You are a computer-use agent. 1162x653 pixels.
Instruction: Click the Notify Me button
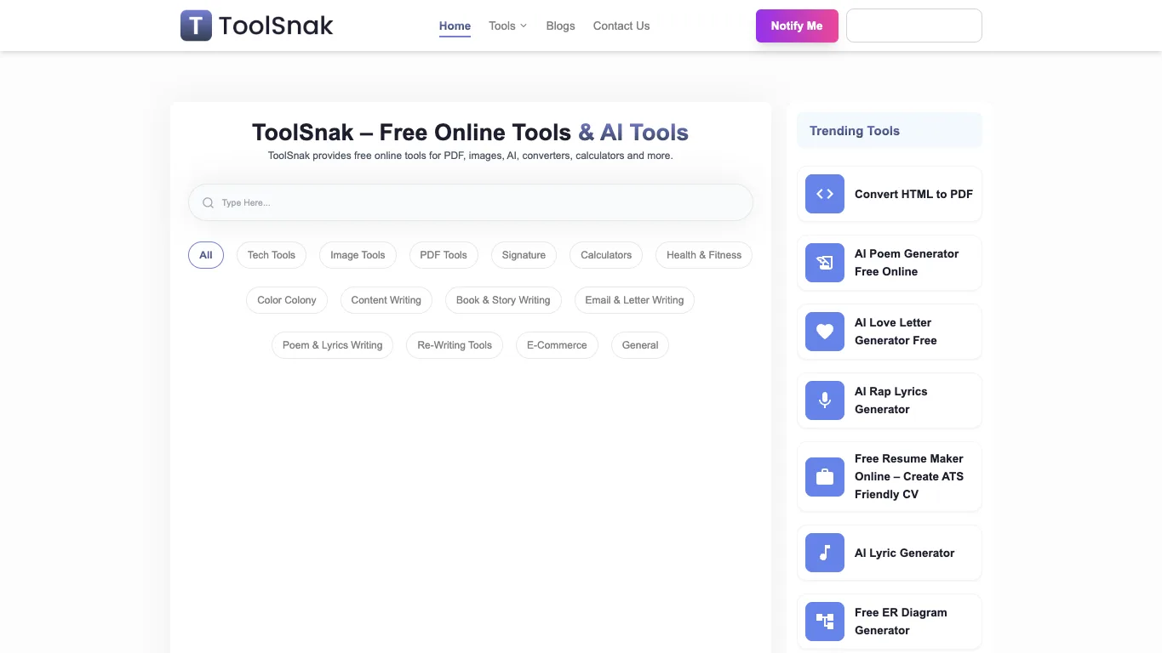[x=797, y=26]
